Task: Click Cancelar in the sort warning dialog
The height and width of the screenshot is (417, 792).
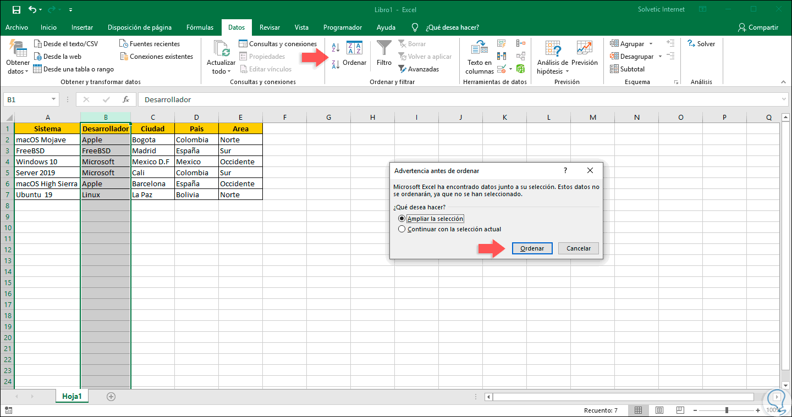Action: pyautogui.click(x=578, y=248)
